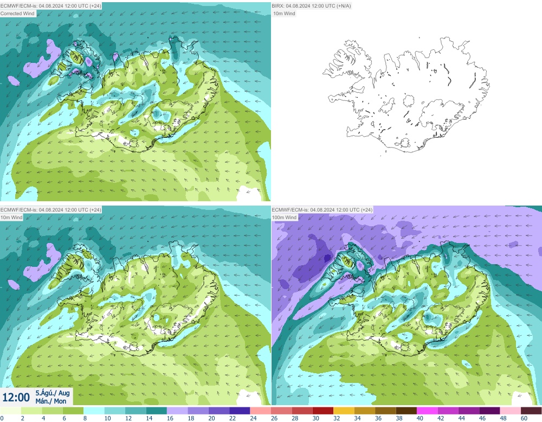This screenshot has height=422, width=542.
Task: Click the legend value label '32'
Action: tap(337, 418)
